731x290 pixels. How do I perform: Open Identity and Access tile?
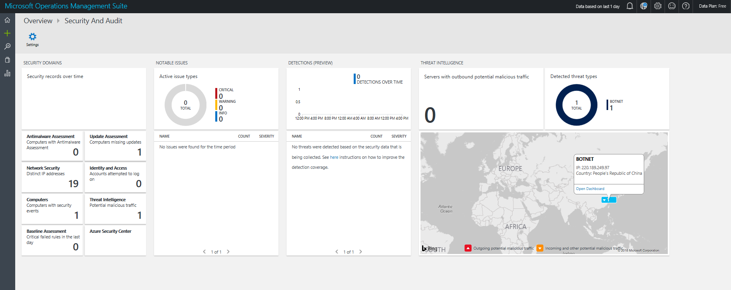pos(115,177)
